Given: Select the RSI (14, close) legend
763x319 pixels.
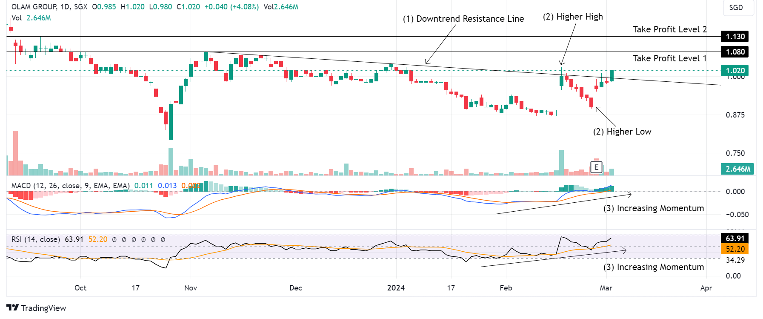Looking at the screenshot, I should tap(36, 239).
